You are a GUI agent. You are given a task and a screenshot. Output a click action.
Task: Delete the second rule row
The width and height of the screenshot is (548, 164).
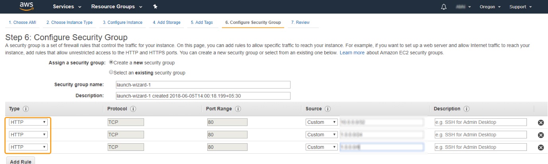pos(541,135)
